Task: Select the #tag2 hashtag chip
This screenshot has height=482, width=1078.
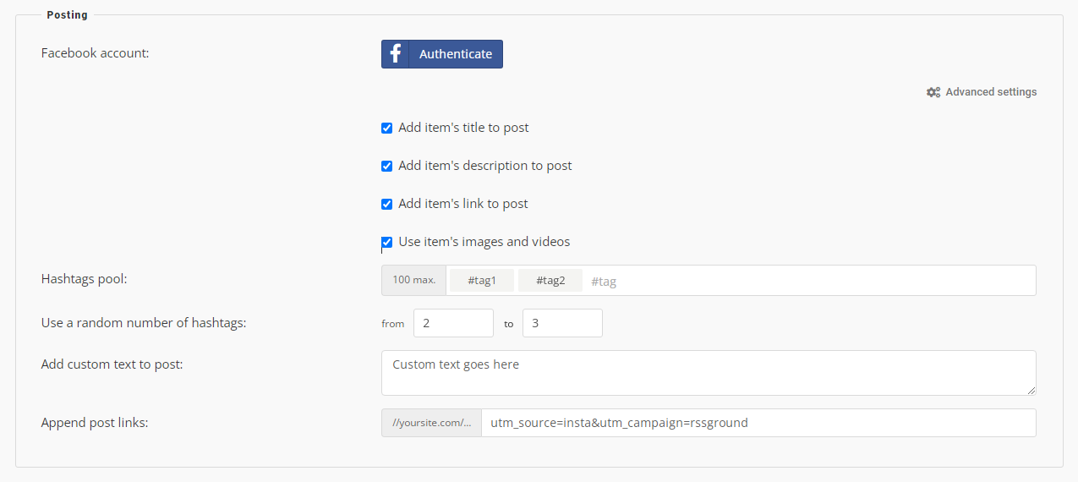Action: tap(550, 281)
